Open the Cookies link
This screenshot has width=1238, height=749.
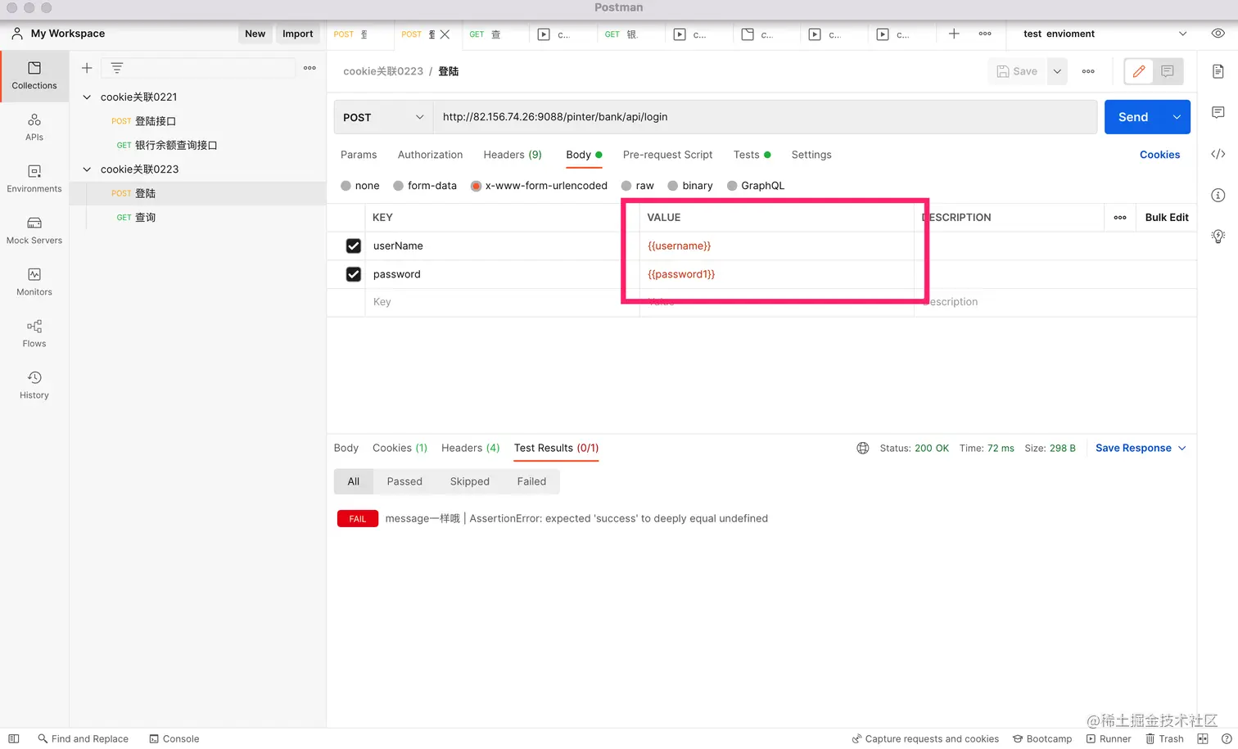coord(1159,155)
